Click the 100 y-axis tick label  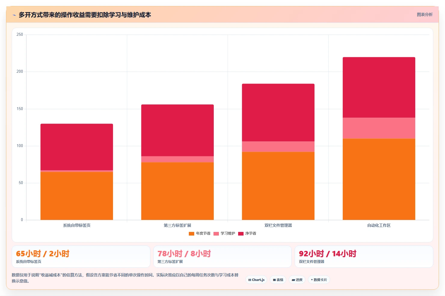[20, 146]
